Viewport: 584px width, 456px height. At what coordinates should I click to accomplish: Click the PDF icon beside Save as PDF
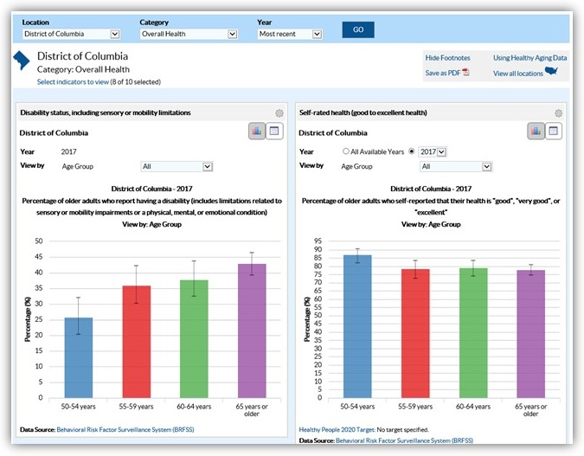tap(465, 73)
